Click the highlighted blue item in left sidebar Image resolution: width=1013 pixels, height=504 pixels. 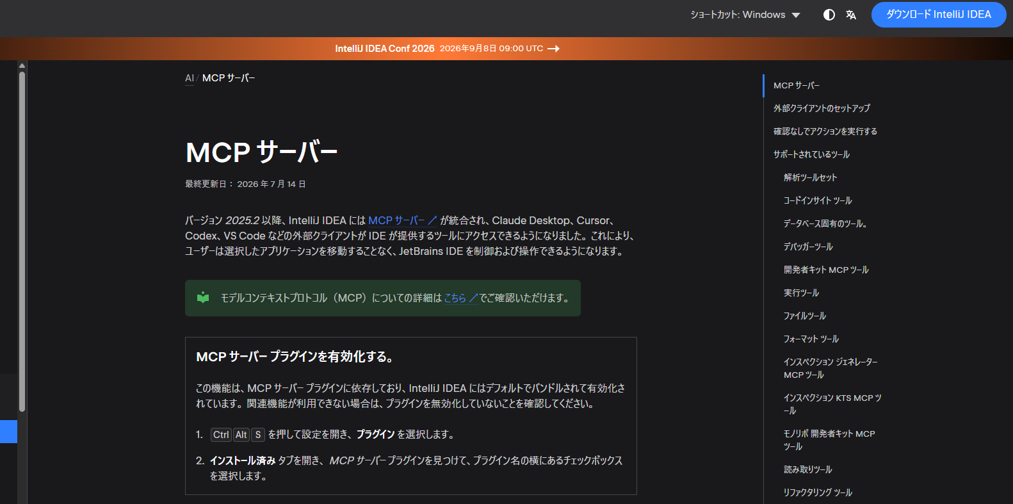pos(8,432)
